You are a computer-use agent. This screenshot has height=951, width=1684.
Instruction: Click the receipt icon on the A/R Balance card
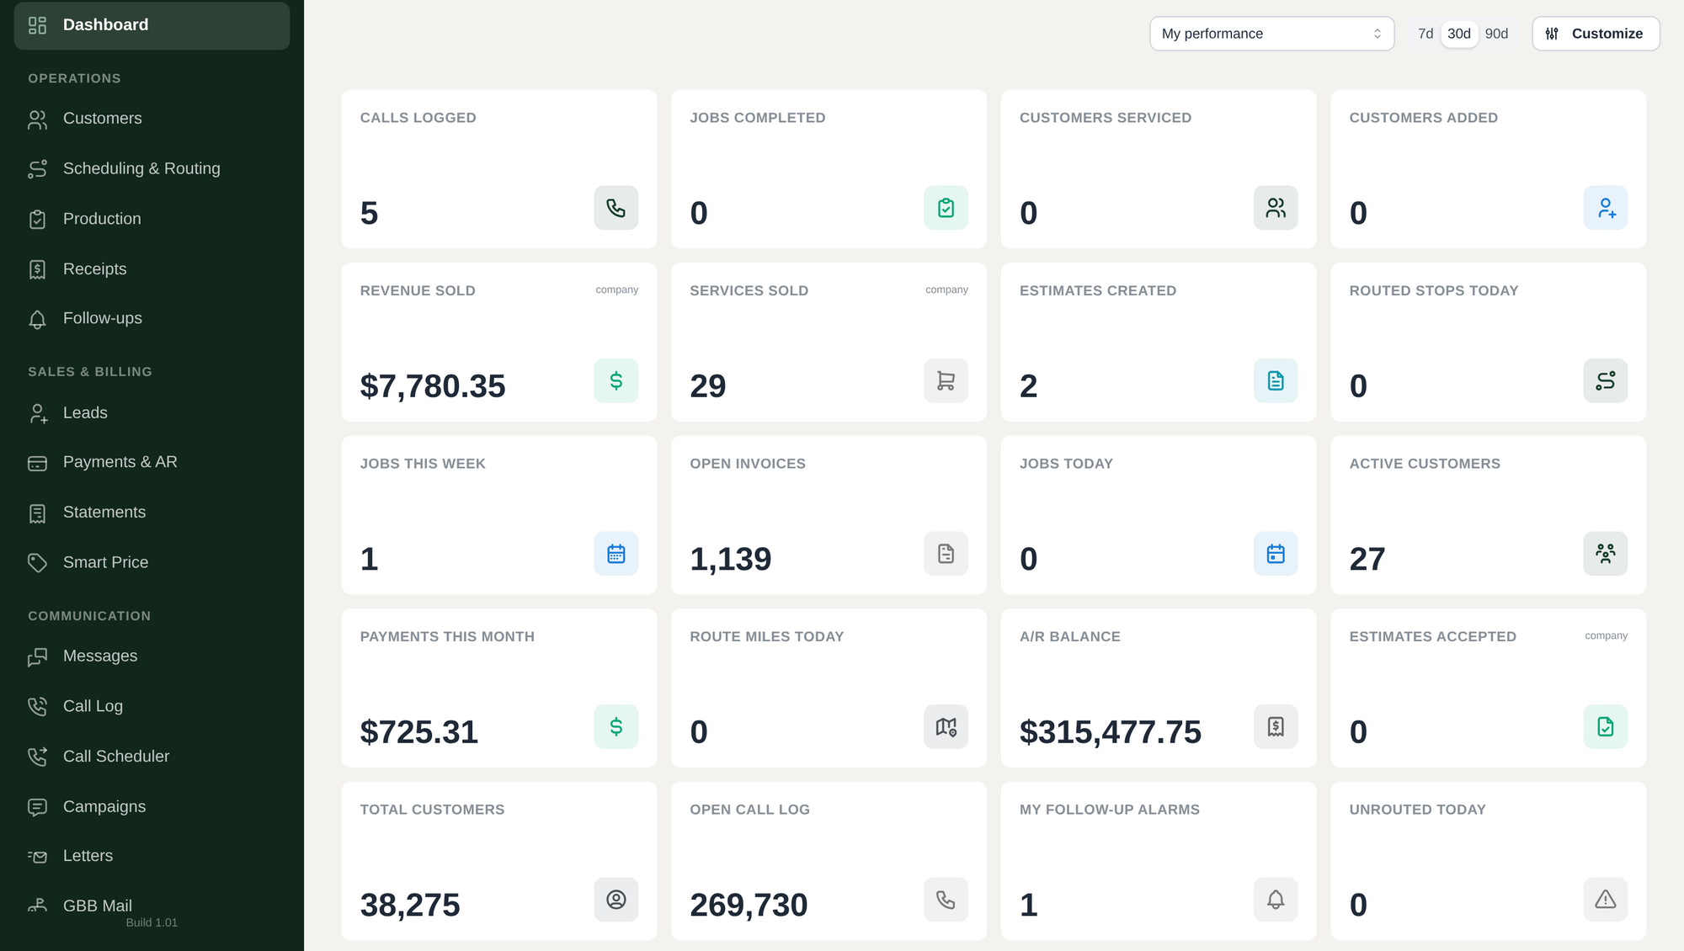click(x=1276, y=727)
